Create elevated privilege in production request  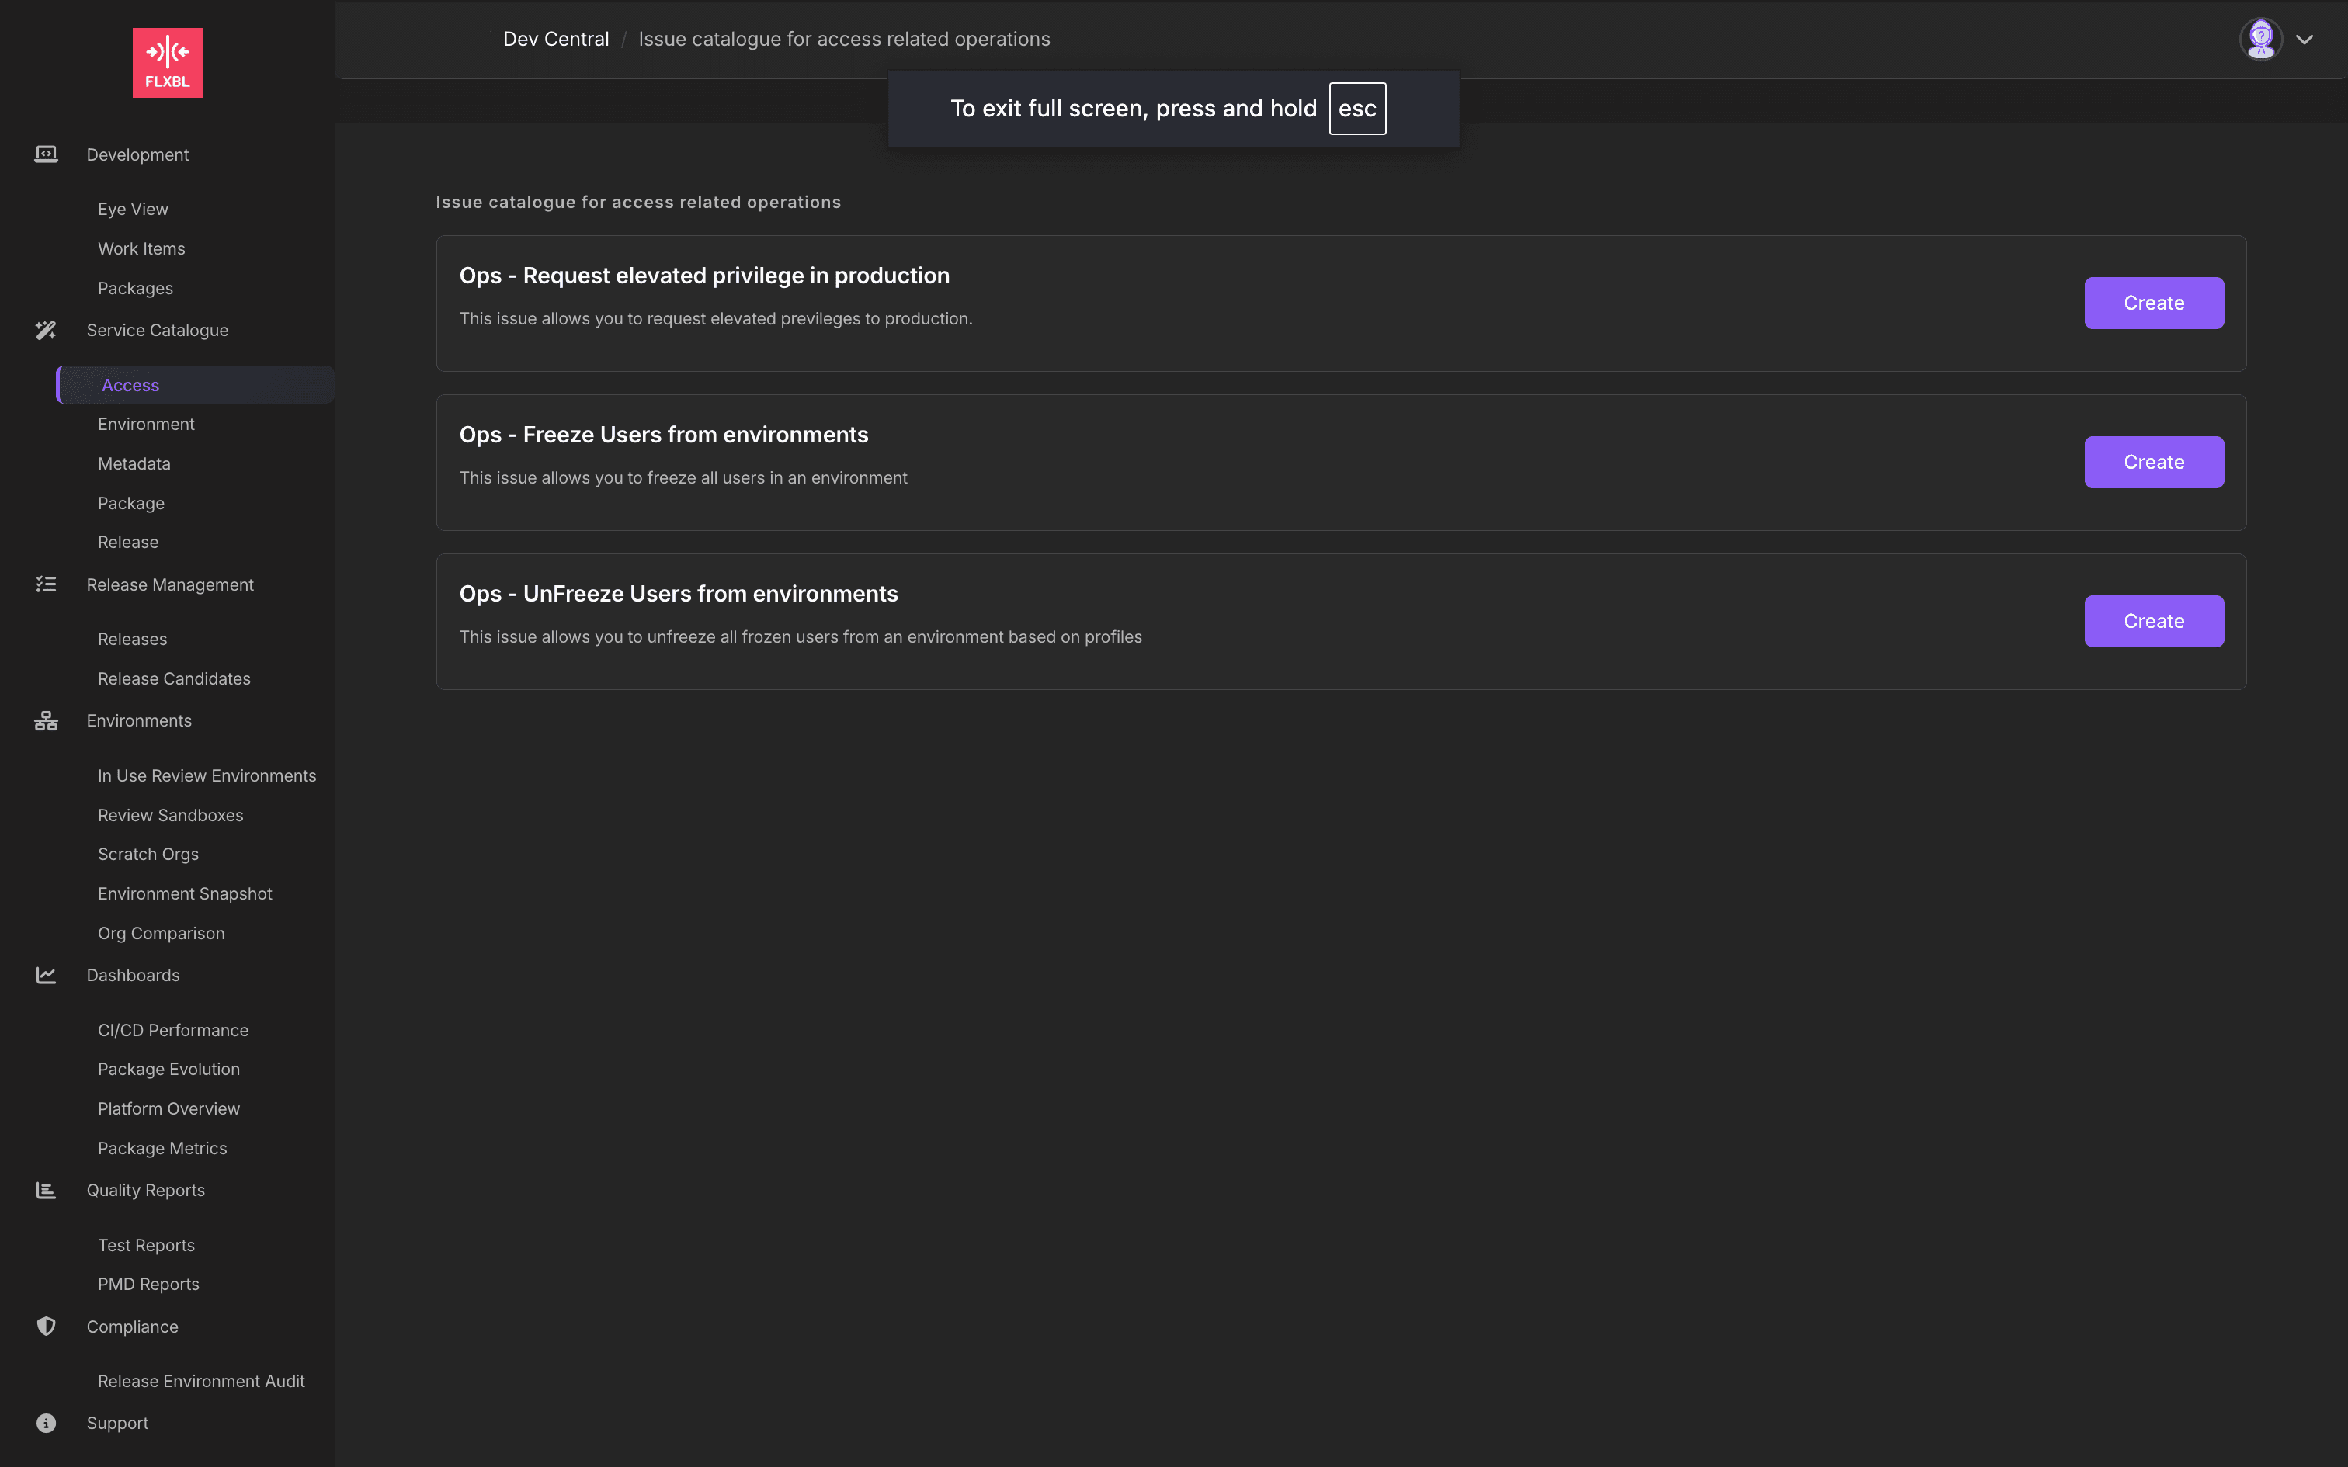click(2154, 303)
